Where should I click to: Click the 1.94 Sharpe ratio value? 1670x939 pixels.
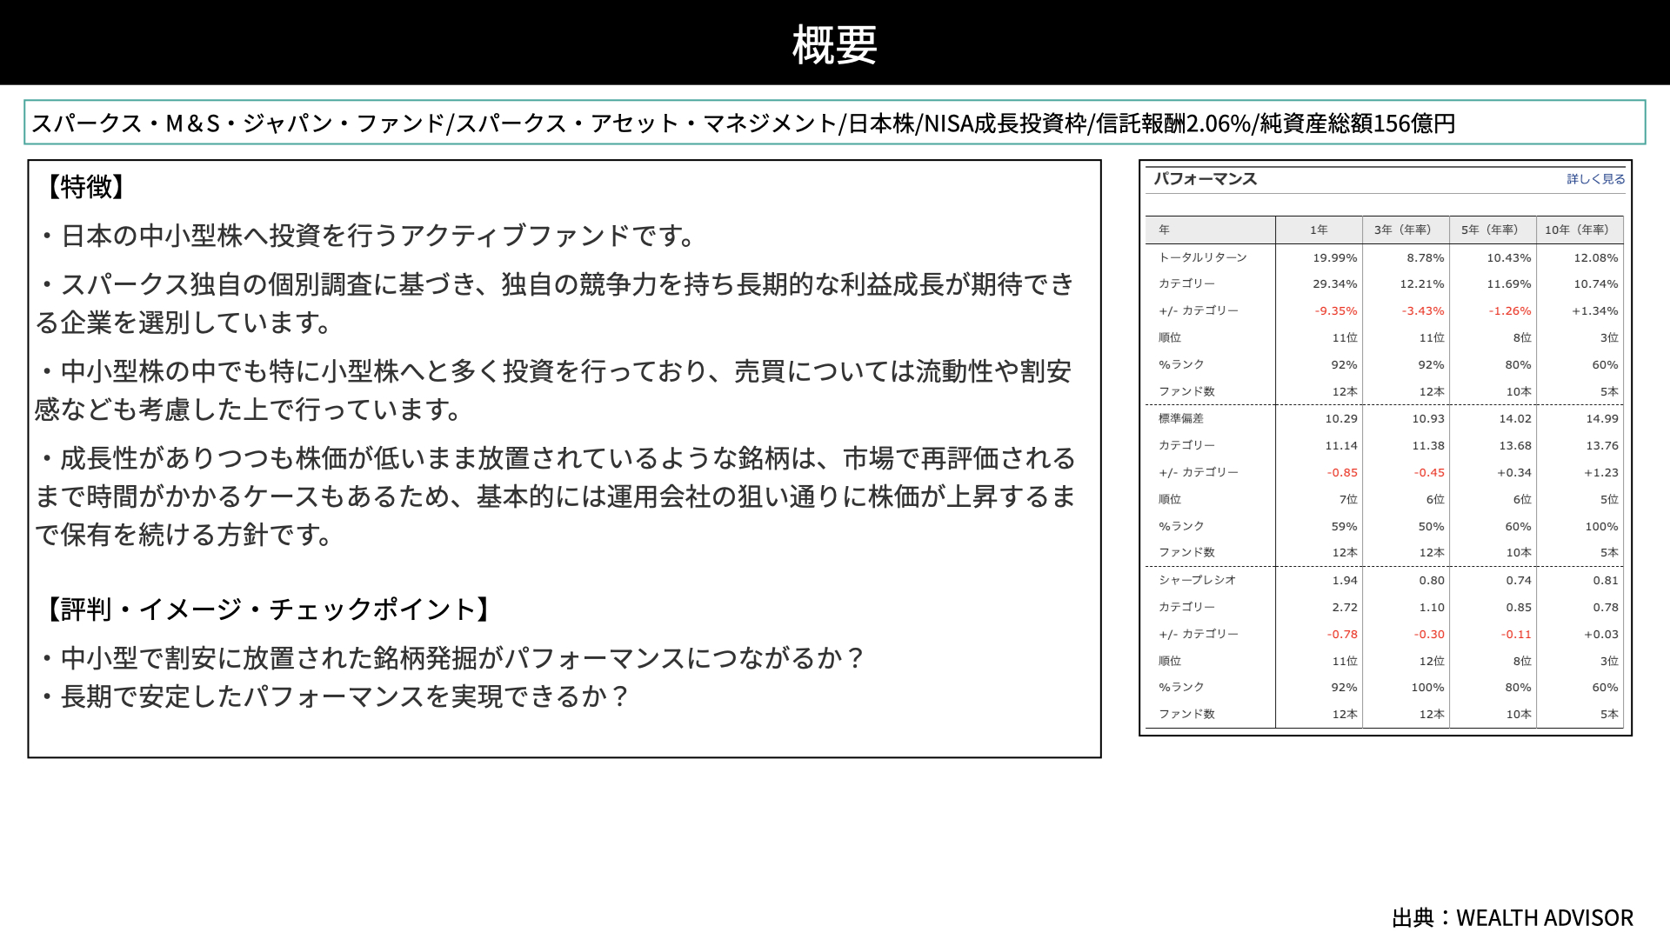1345,580
